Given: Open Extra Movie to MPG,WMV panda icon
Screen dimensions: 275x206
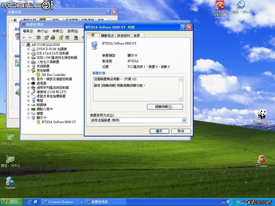Looking at the screenshot, I should coord(262,118).
